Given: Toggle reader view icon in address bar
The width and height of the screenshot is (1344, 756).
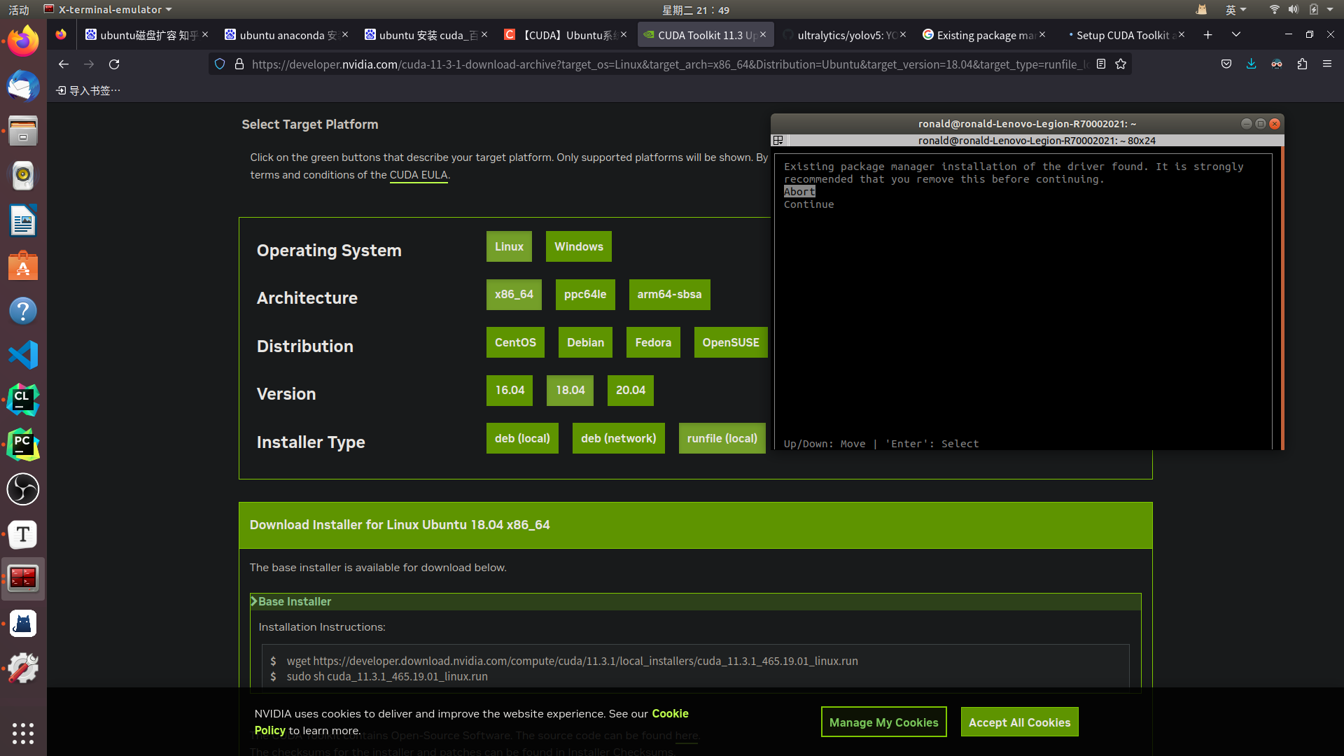Looking at the screenshot, I should [1101, 64].
